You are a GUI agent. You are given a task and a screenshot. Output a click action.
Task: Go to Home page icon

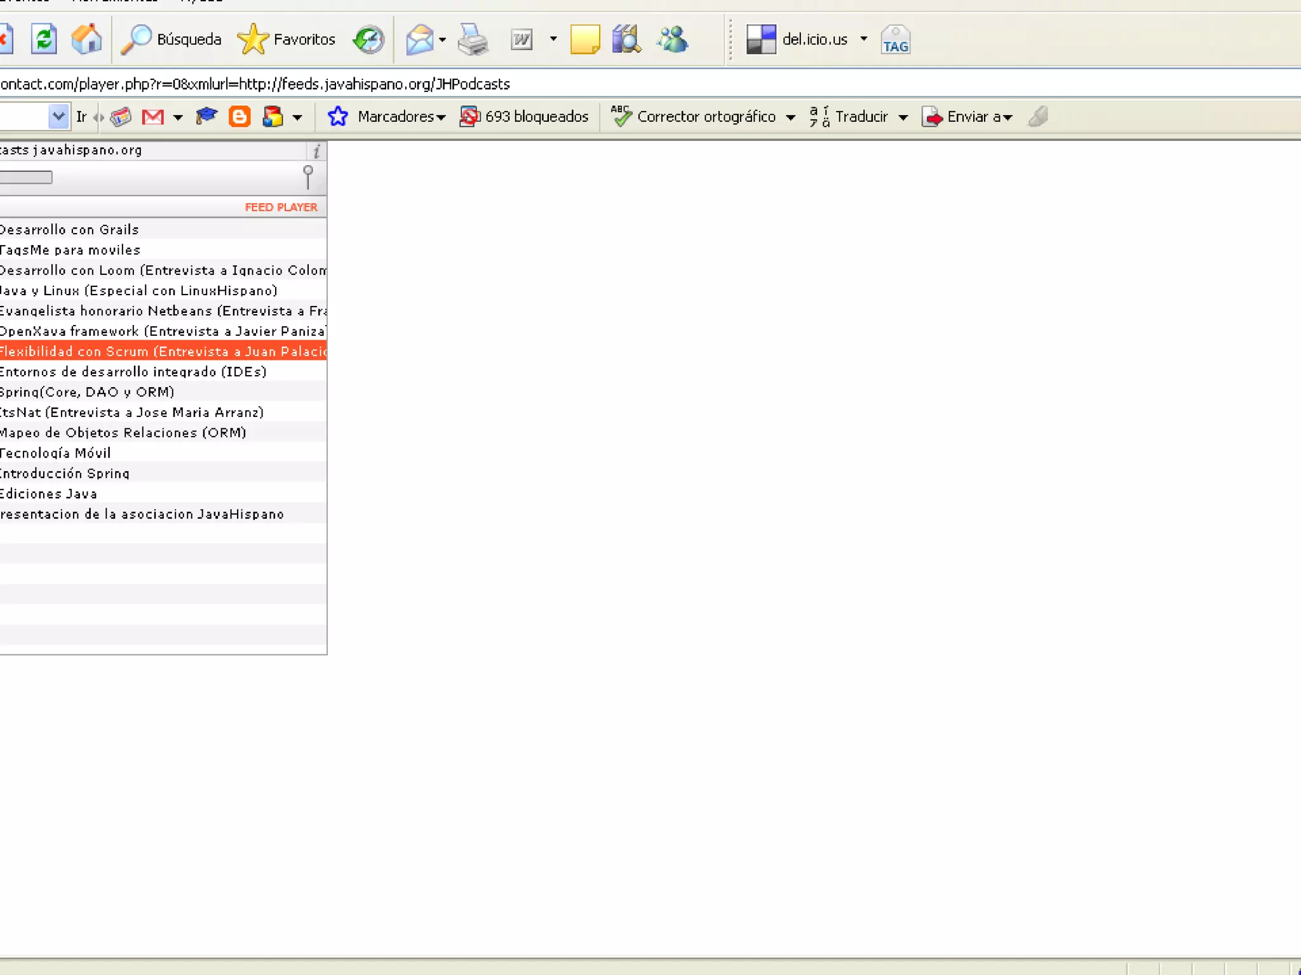pyautogui.click(x=86, y=39)
